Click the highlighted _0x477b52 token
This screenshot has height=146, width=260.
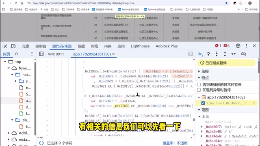(121, 106)
